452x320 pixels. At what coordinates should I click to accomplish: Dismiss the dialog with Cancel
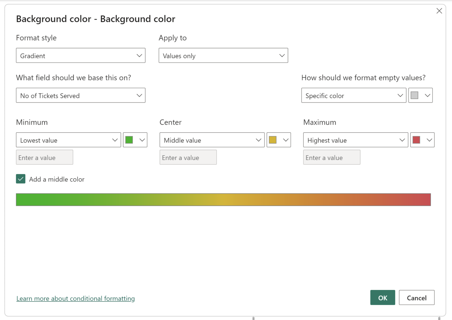[416, 298]
